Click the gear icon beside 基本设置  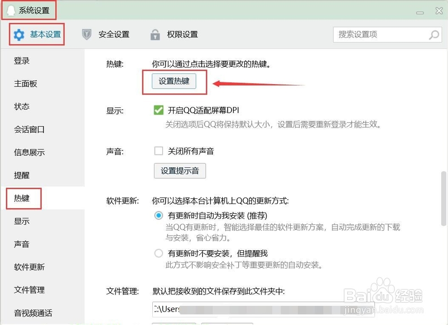pos(18,34)
